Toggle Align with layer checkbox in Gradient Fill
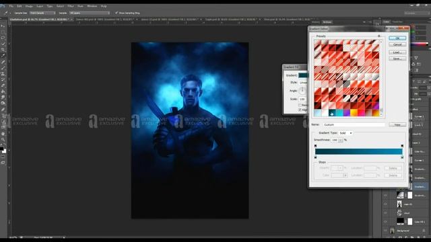This screenshot has height=242, width=431. pyautogui.click(x=300, y=110)
